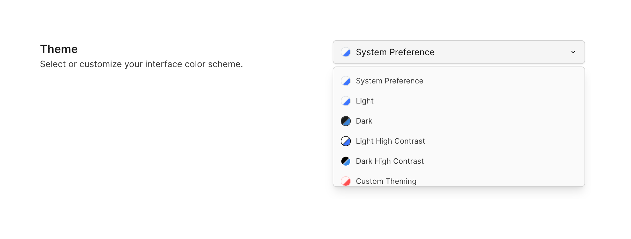The width and height of the screenshot is (631, 239).
Task: Click the theme description text
Action: coord(141,64)
